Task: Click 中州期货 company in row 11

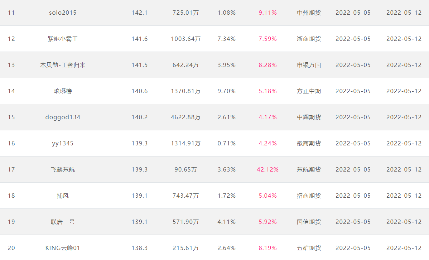Action: pos(309,13)
